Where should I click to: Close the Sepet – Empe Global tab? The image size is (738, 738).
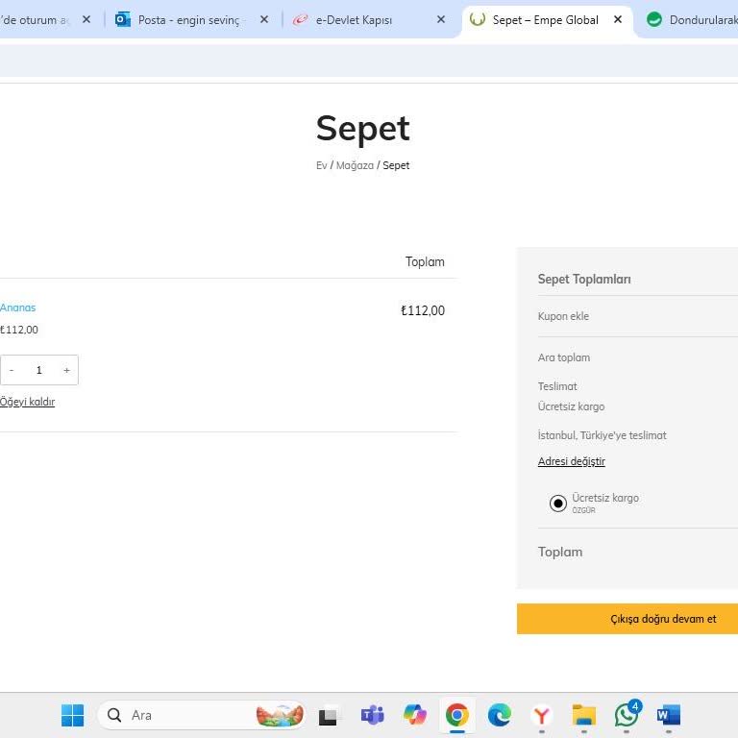click(x=618, y=19)
